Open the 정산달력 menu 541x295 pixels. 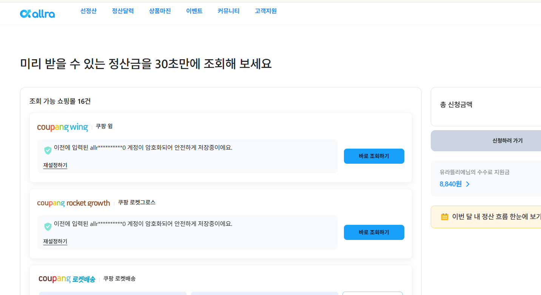point(123,11)
